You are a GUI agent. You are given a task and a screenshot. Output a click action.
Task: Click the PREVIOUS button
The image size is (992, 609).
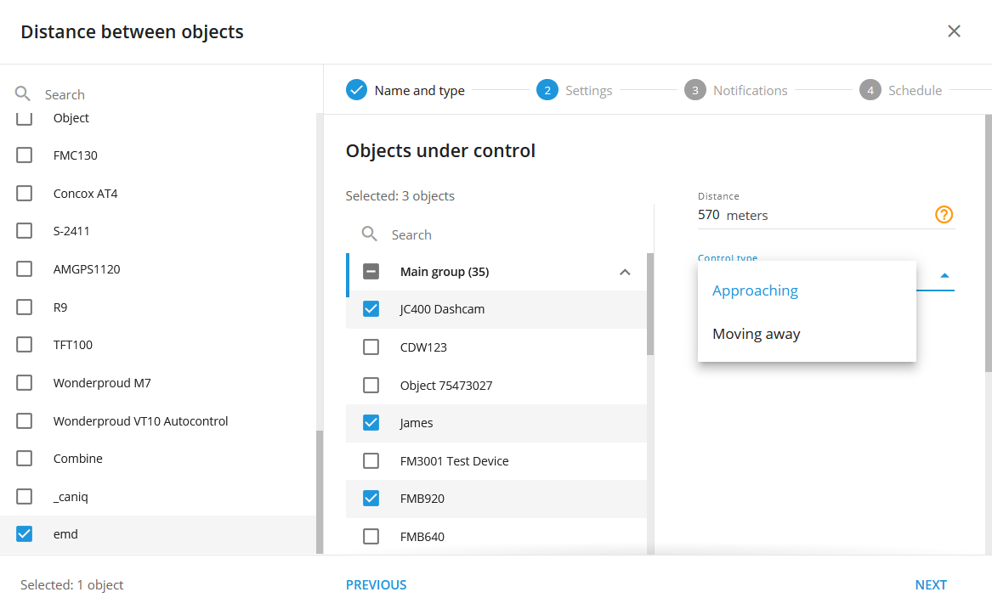377,585
